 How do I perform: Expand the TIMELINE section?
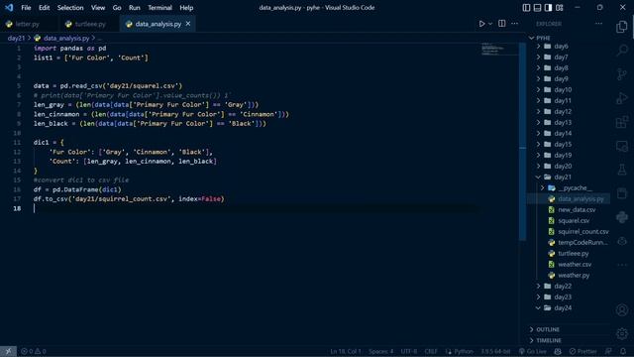548,340
